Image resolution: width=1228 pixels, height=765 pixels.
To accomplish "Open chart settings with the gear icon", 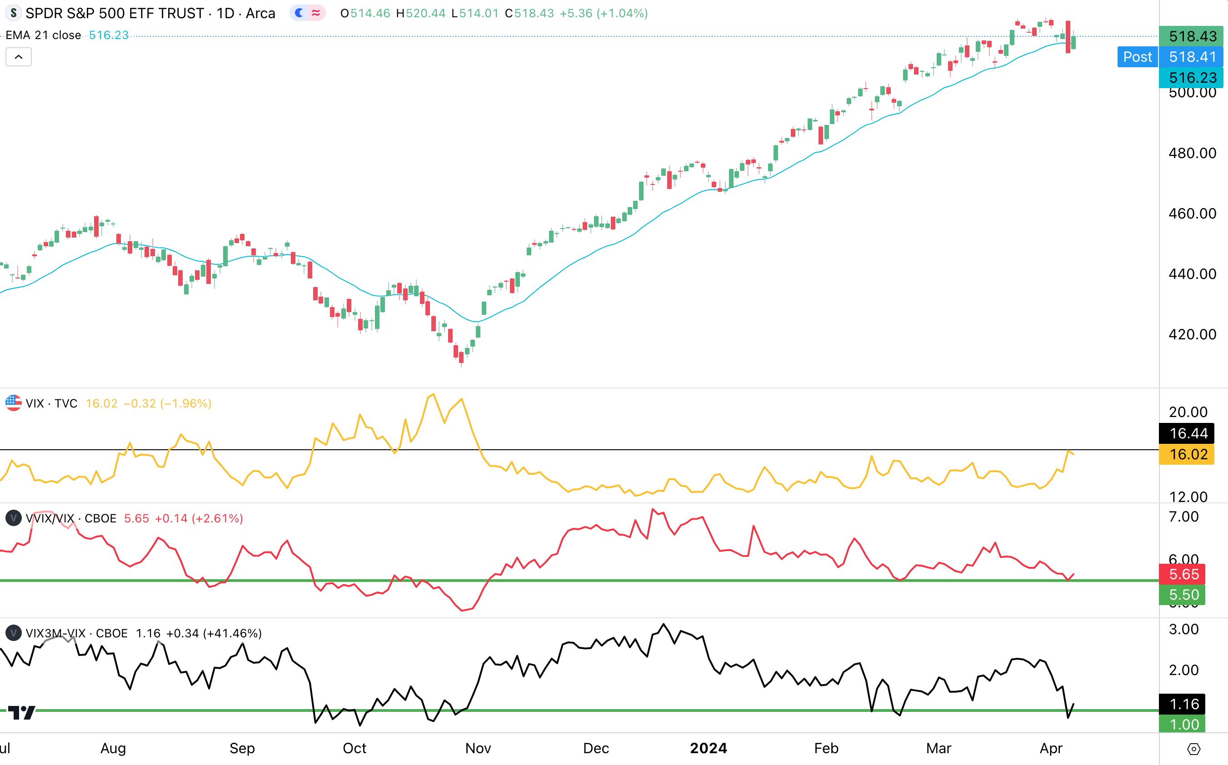I will point(1193,749).
